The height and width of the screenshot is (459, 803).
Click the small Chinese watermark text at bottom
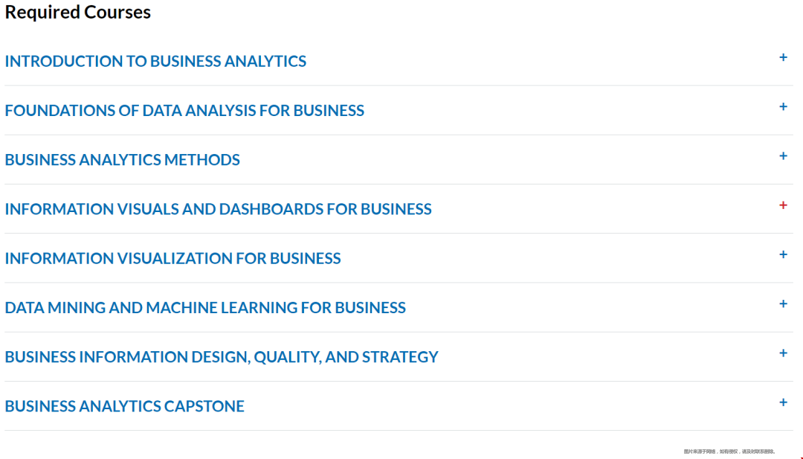pyautogui.click(x=729, y=452)
